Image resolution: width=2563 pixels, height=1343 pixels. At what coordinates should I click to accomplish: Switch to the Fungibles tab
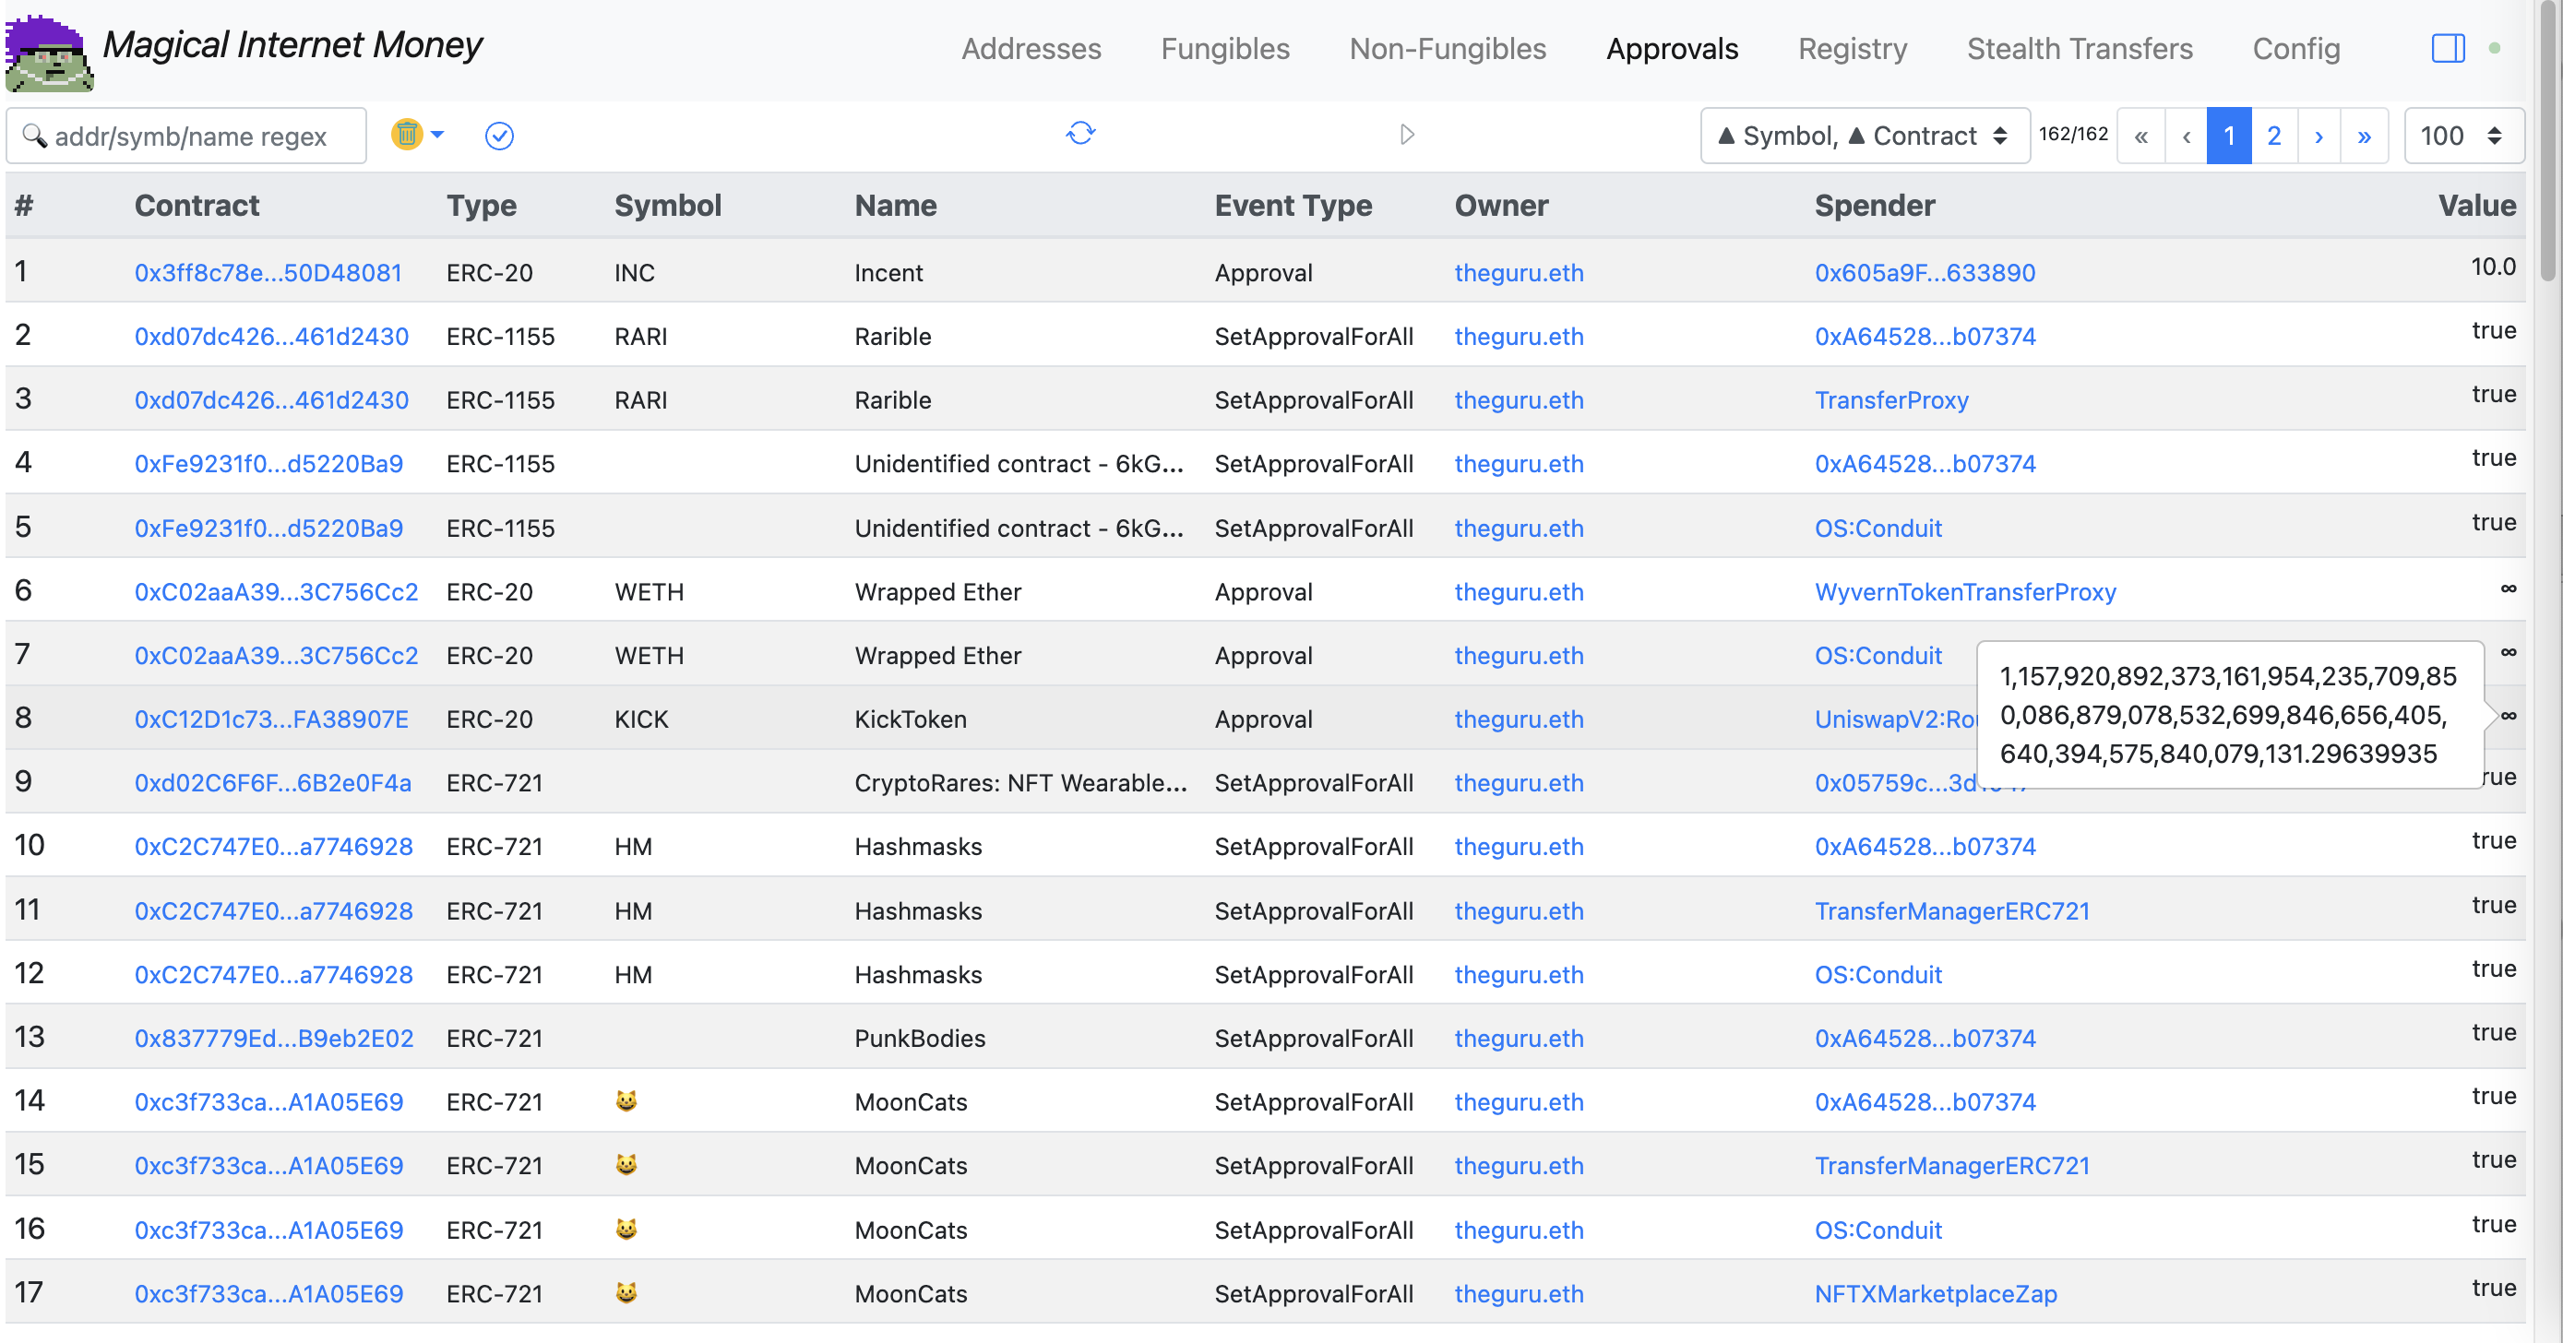click(1225, 48)
